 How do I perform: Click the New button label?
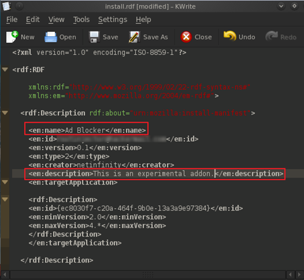point(28,37)
